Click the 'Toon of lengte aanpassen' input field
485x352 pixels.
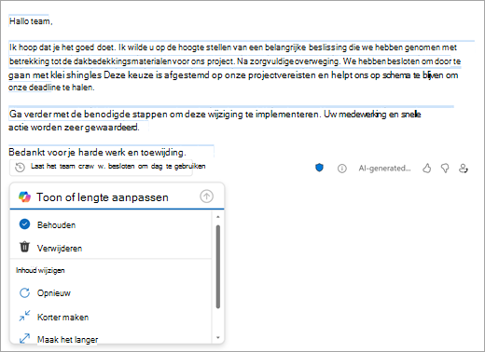click(117, 196)
